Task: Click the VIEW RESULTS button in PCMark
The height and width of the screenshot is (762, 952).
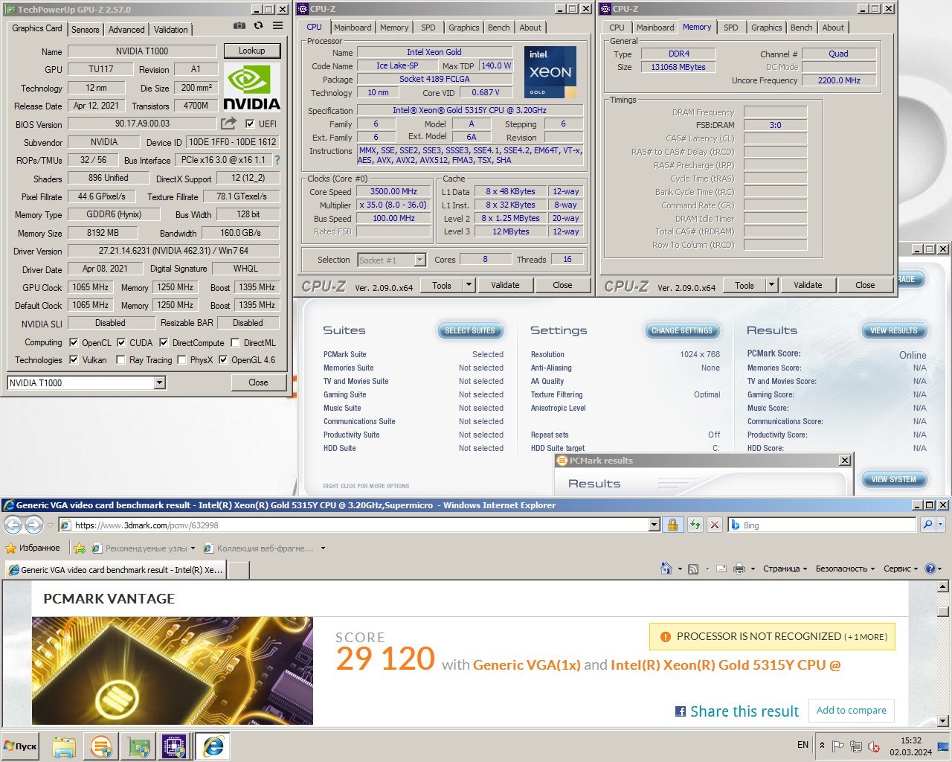Action: 894,330
